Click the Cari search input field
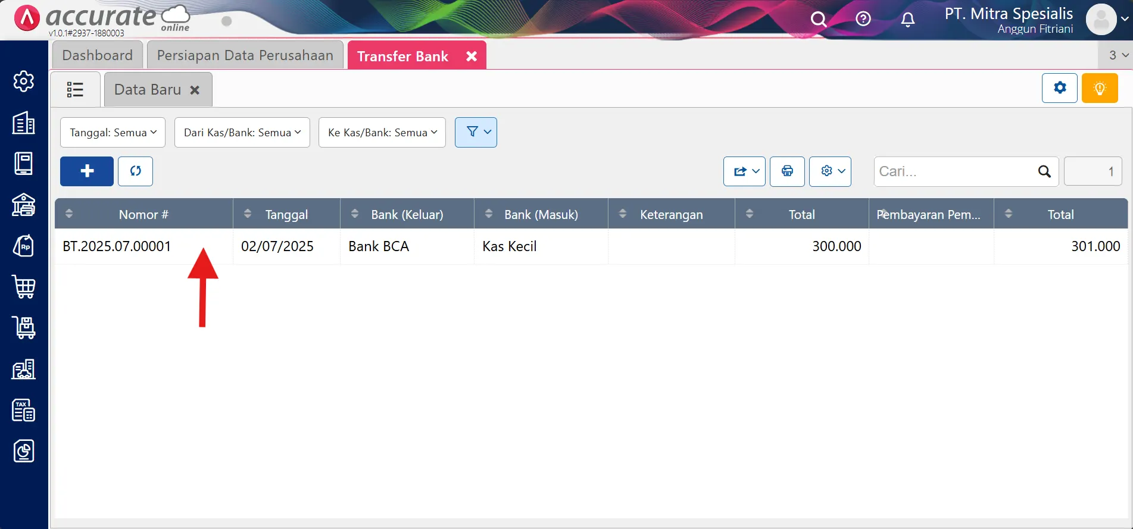 [954, 171]
